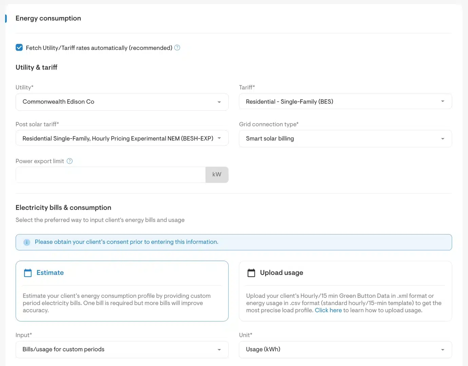Click the kW unit label button
Image resolution: width=468 pixels, height=366 pixels.
tap(217, 175)
